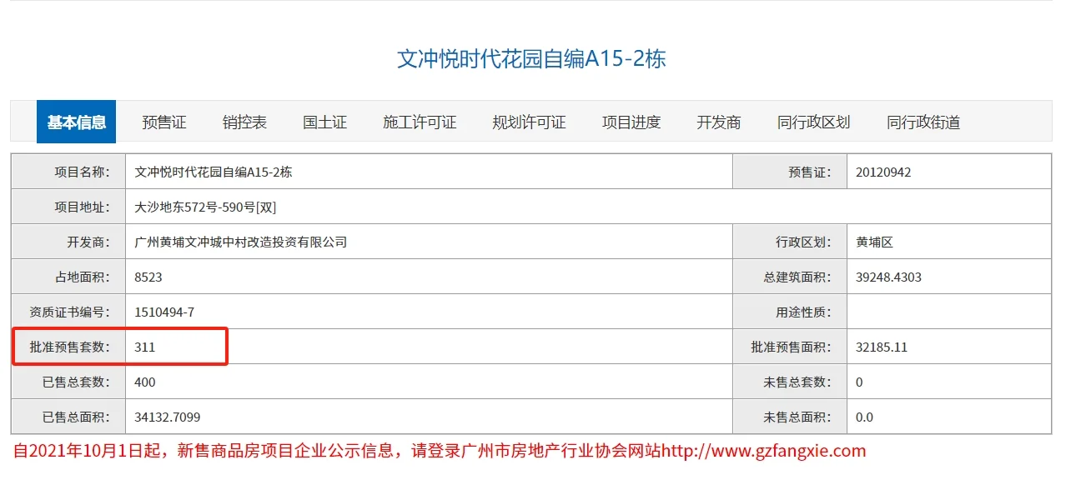Select unsold area value 0.0
The height and width of the screenshot is (495, 1086).
click(864, 417)
